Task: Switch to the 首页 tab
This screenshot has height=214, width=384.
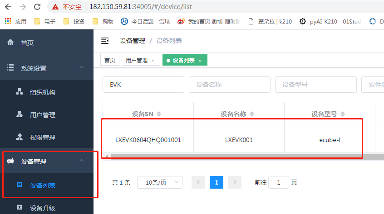Action: click(110, 60)
